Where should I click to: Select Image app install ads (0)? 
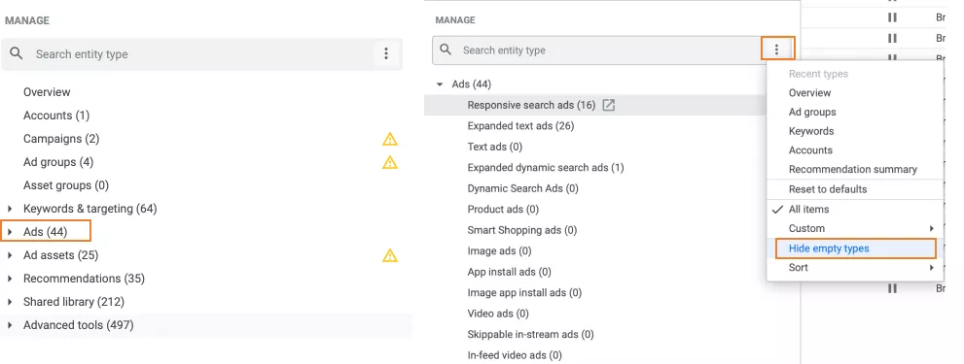[524, 293]
